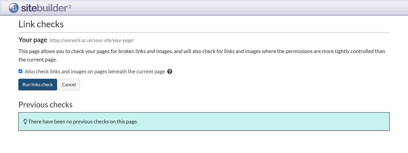Click the "no previous checks" message text
This screenshot has height=153, width=408.
pyautogui.click(x=83, y=122)
